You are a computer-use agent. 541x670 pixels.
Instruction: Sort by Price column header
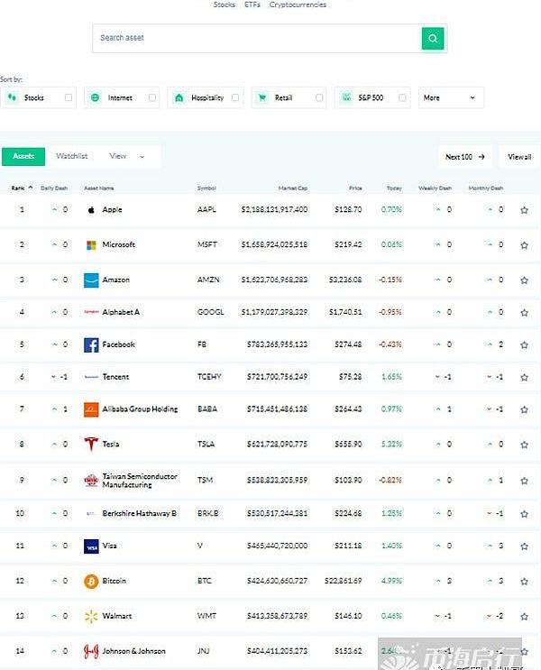point(355,188)
